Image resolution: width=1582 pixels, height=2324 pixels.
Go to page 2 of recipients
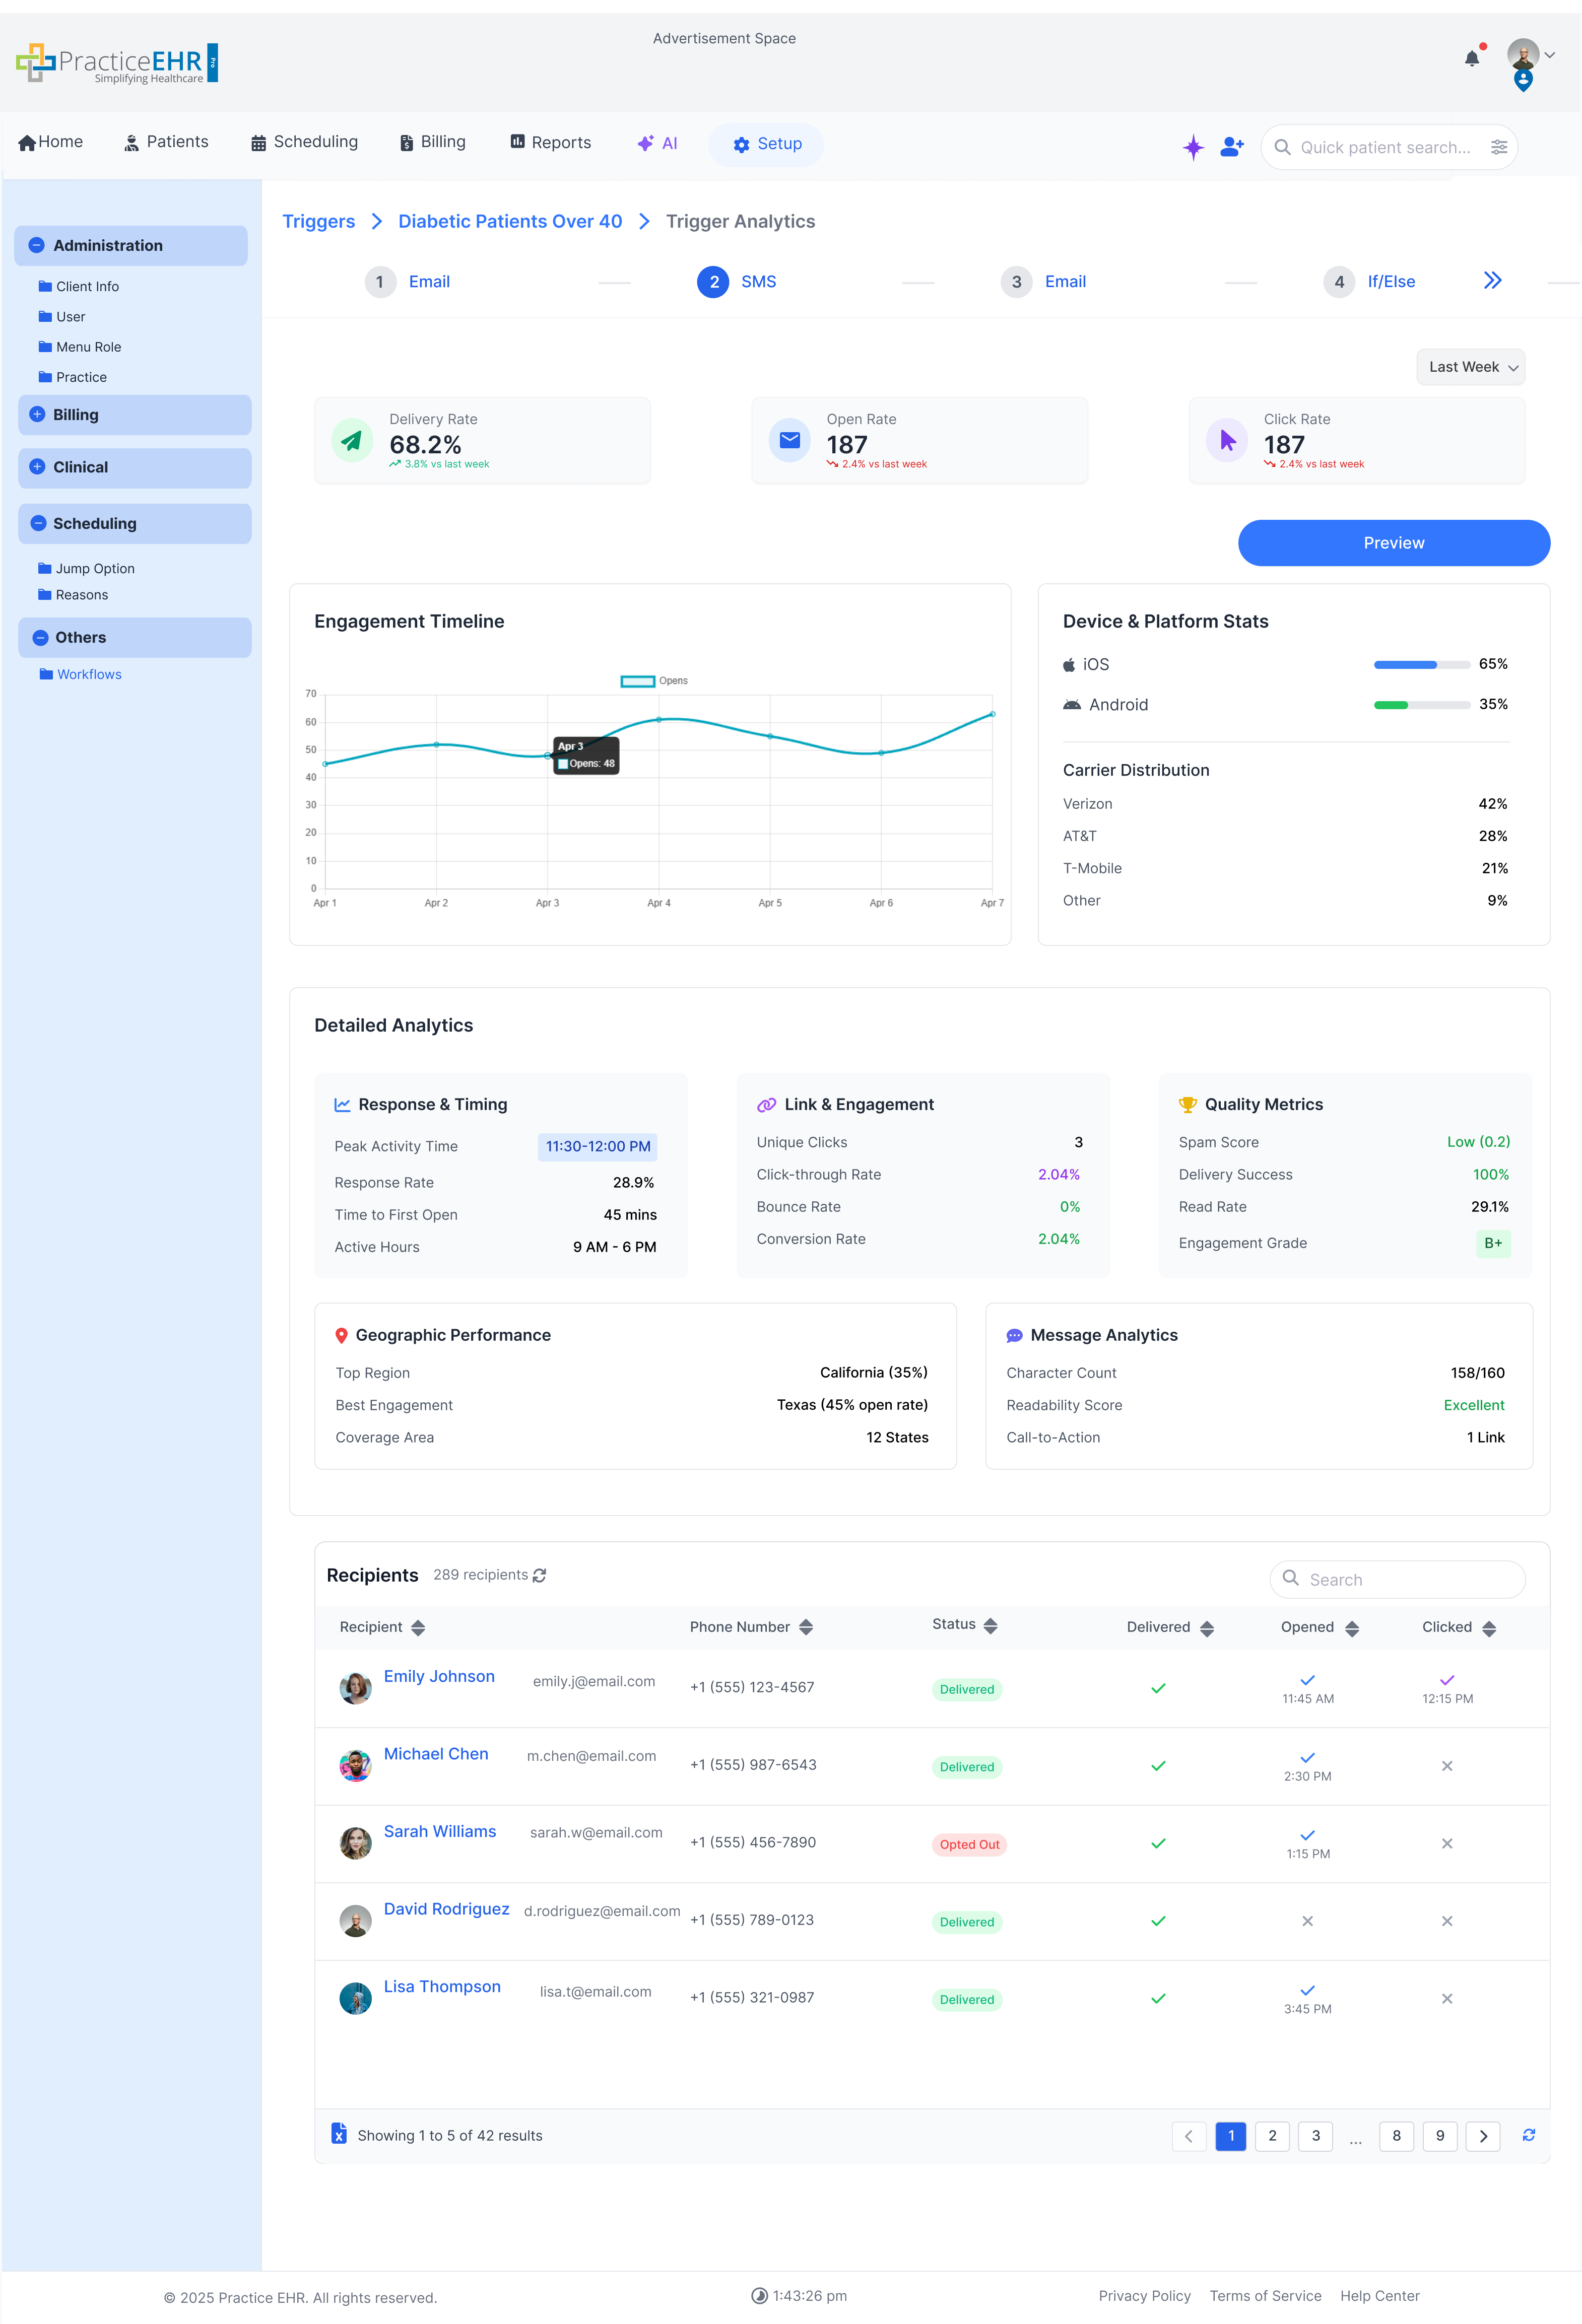[1272, 2135]
